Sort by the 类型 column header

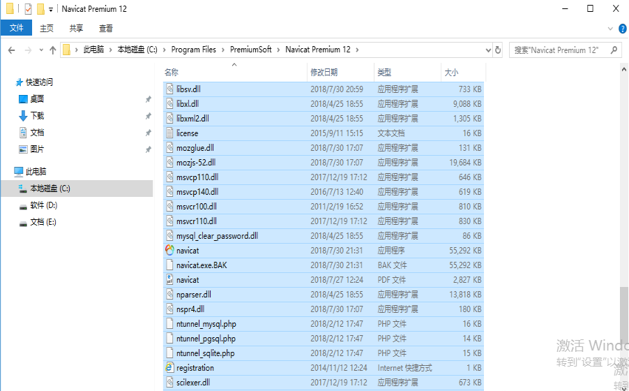tap(407, 73)
